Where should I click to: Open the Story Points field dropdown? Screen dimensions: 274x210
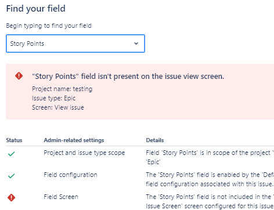75,44
